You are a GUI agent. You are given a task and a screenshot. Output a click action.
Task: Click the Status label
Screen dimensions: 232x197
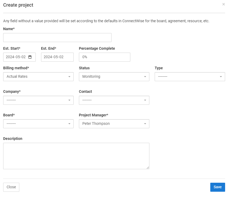(84, 68)
